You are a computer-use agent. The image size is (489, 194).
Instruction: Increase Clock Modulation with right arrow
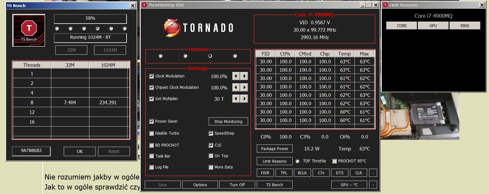244,76
